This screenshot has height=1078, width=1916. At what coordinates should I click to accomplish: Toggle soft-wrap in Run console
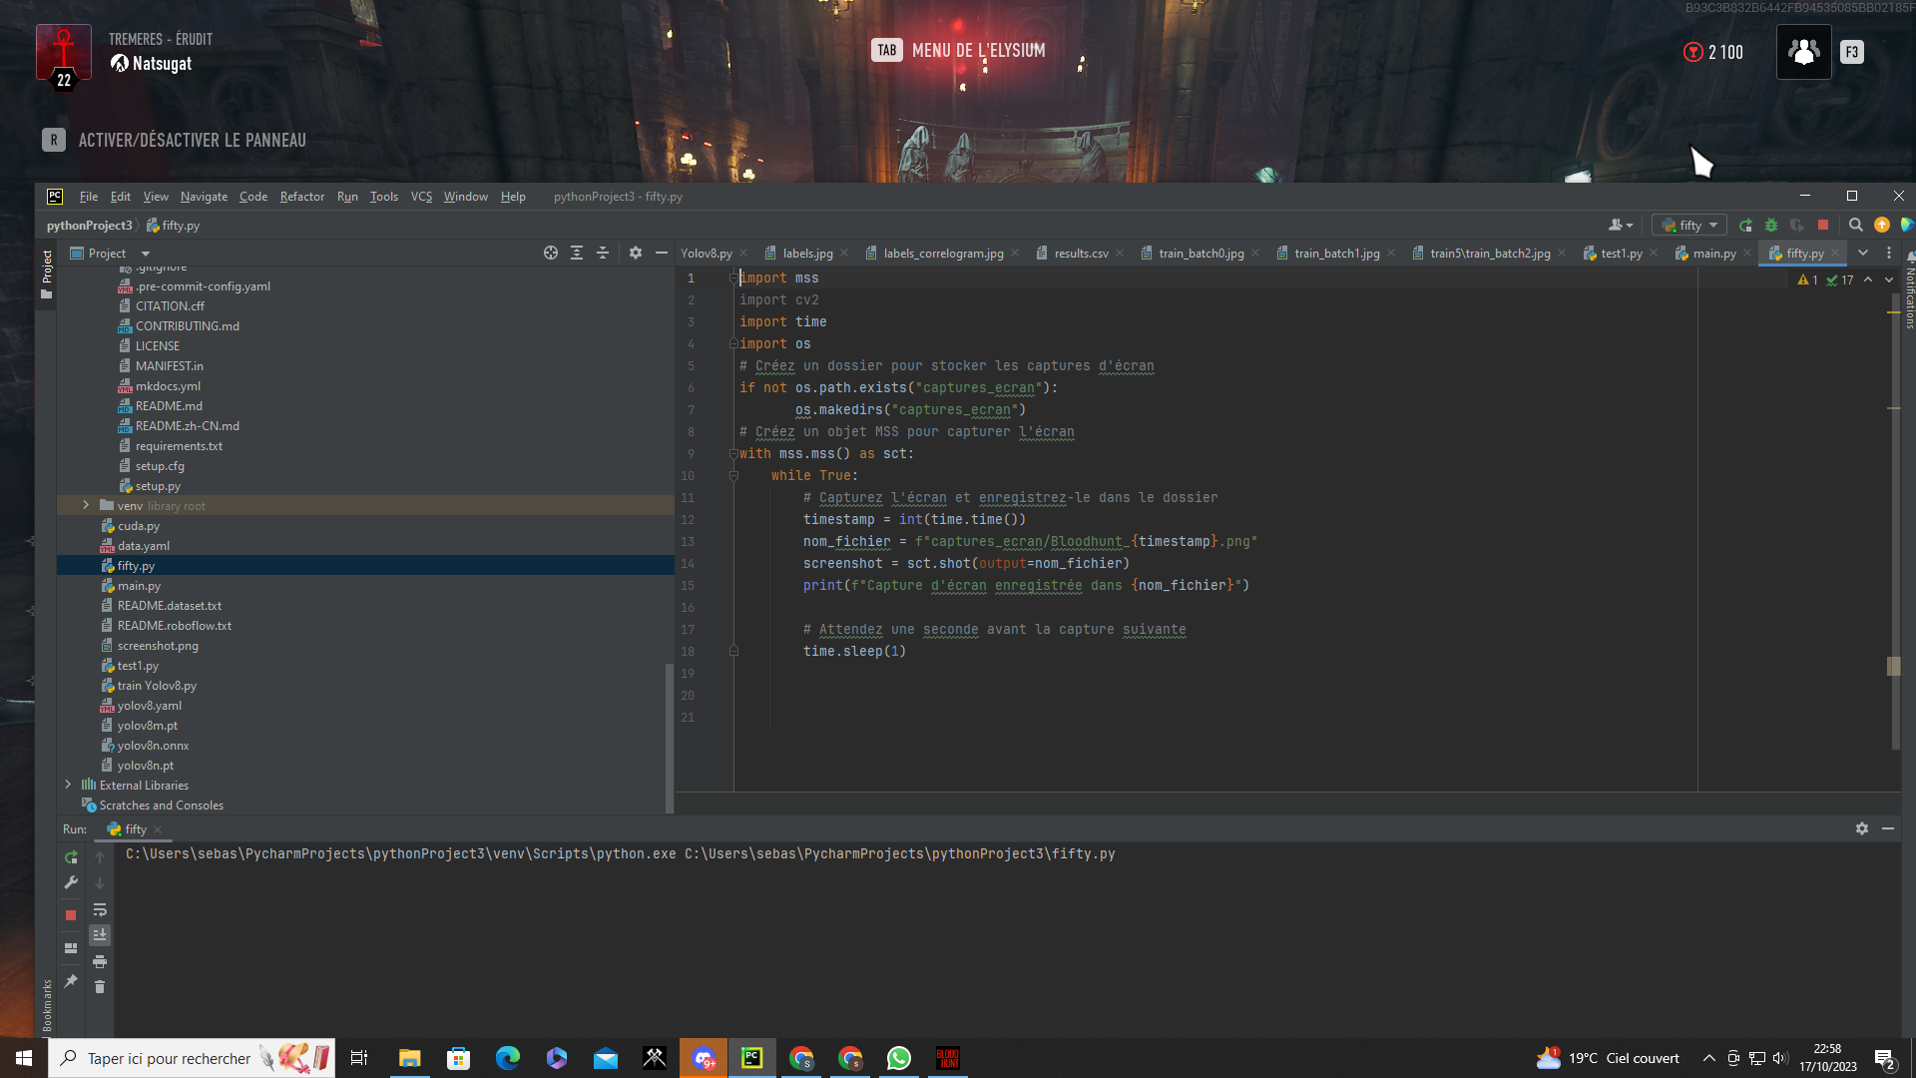click(x=100, y=910)
